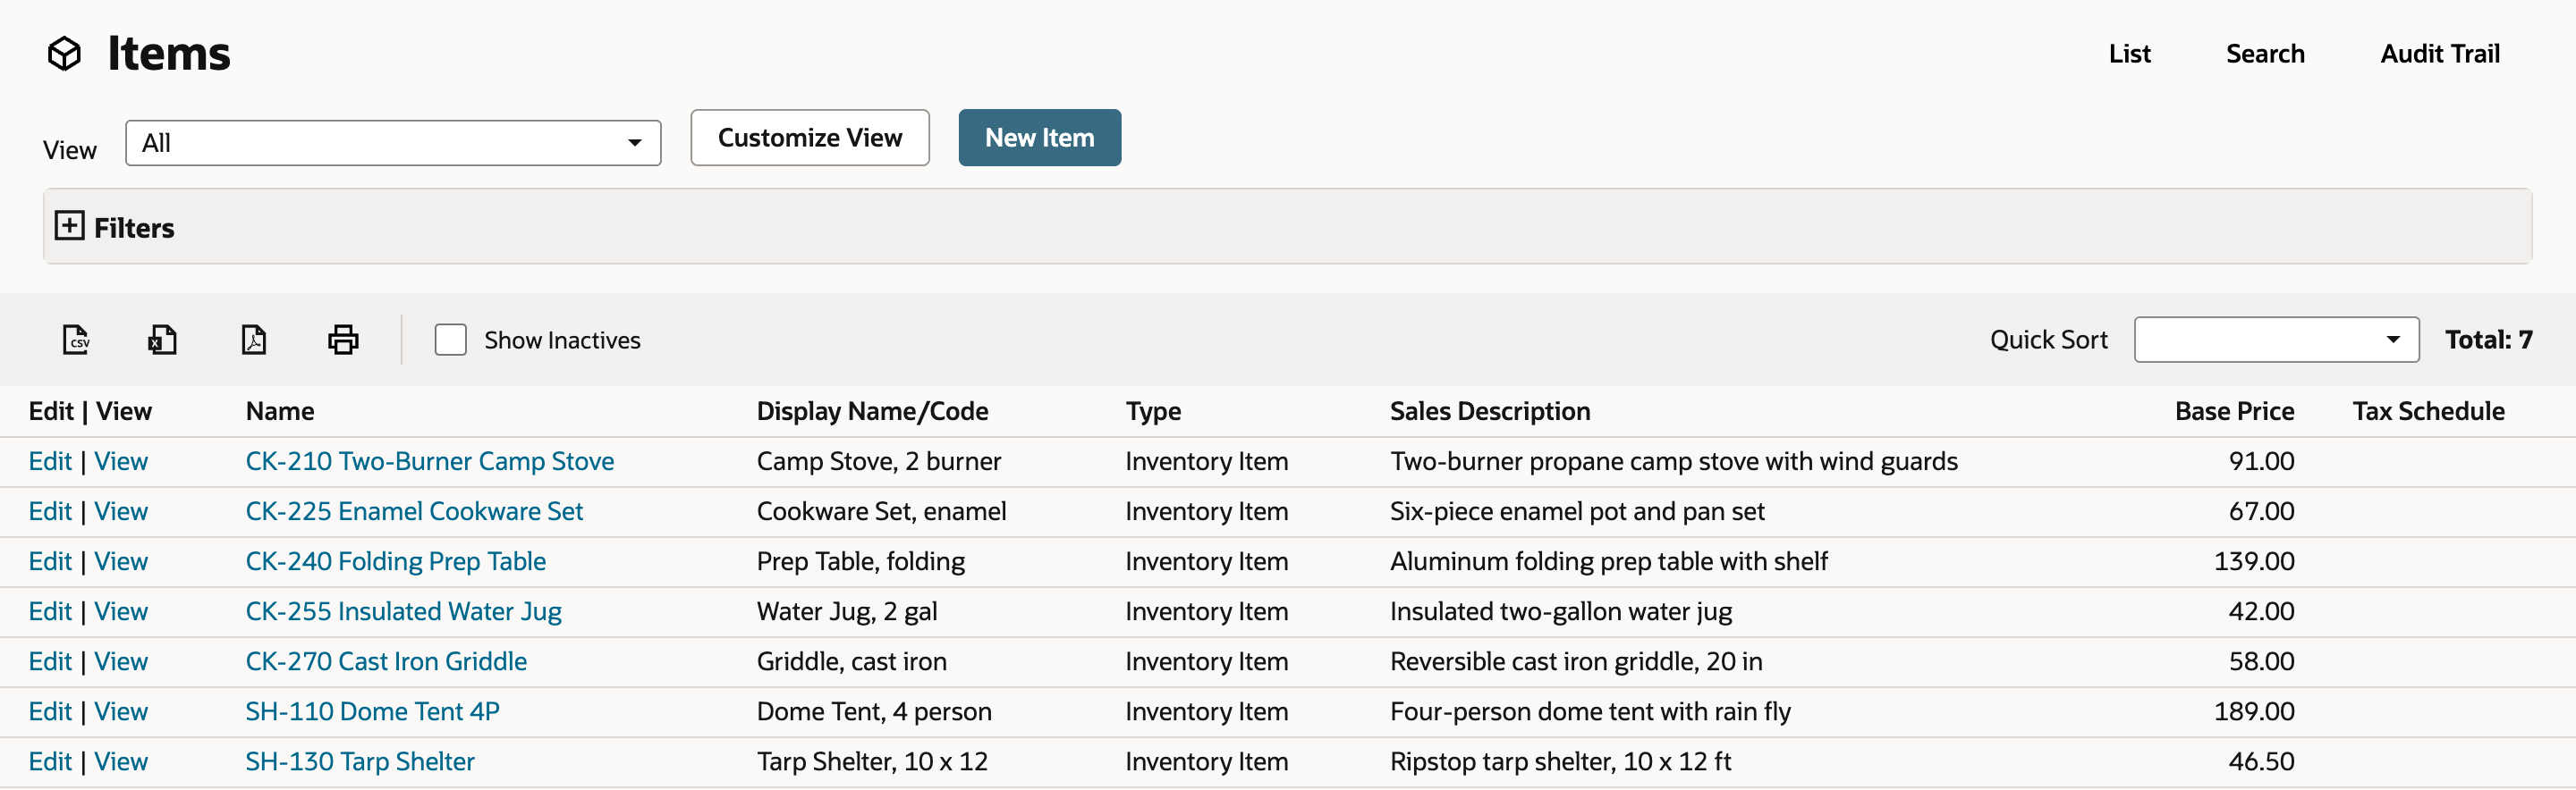
Task: Sort by the Name column header
Action: tap(280, 411)
